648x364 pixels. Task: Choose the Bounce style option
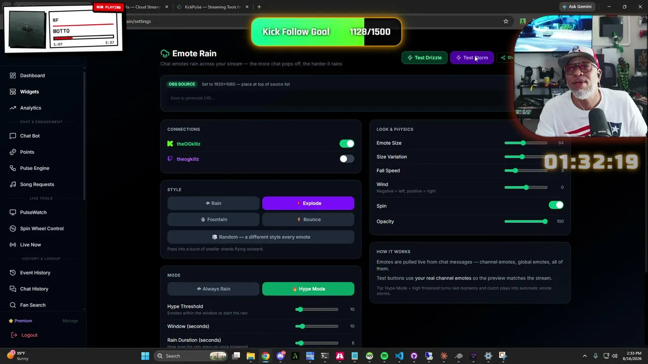tap(308, 219)
